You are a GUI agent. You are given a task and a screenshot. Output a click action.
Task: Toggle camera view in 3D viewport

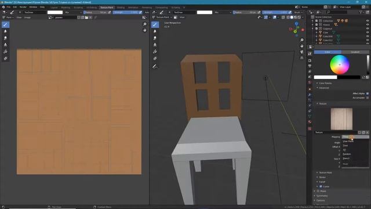[301, 52]
